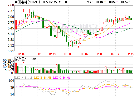Click the 5PMA gray legend swatch

(x=92, y=2)
